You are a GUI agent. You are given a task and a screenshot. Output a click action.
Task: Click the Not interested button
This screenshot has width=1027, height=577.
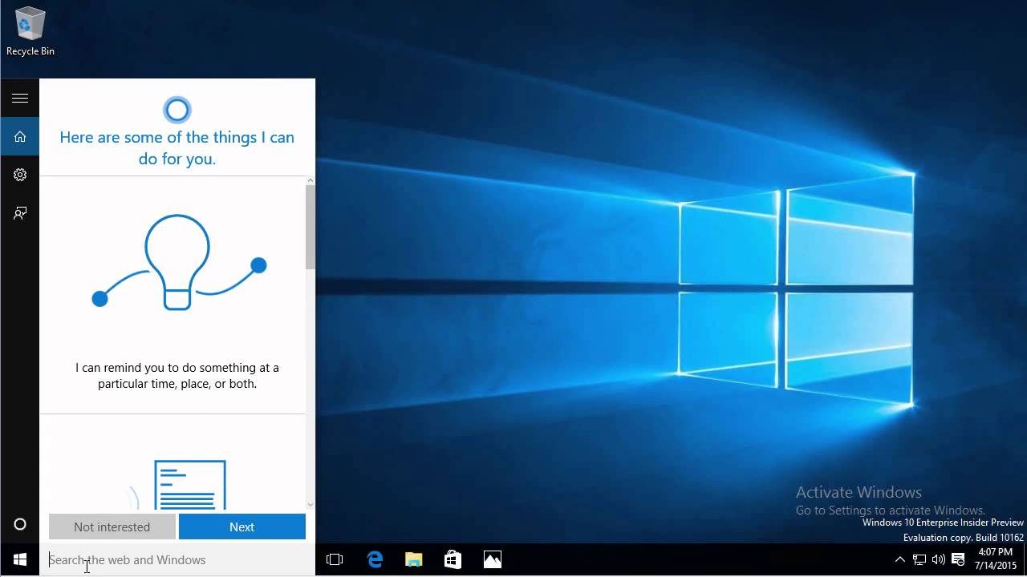pyautogui.click(x=112, y=527)
